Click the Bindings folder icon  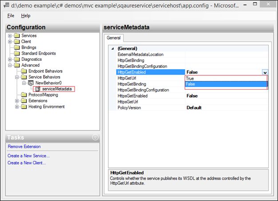point(17,47)
